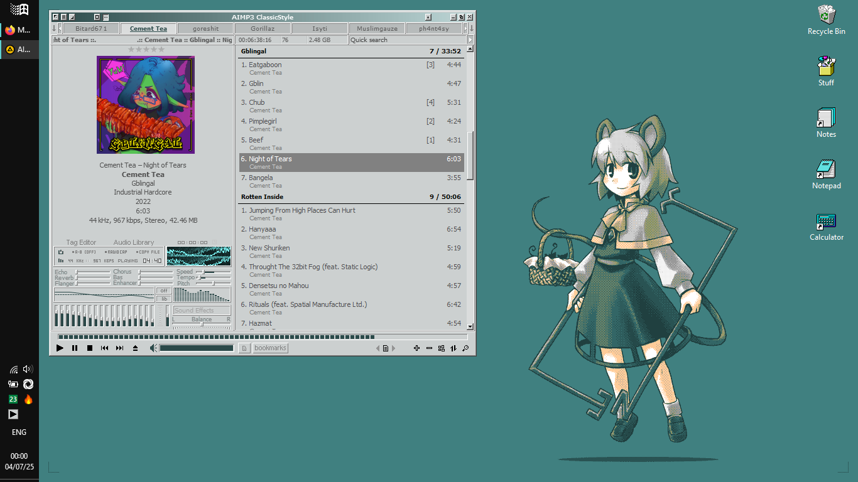Screen dimensions: 858x482
Task: Select the Notepad desktop shortcut
Action: tap(826, 174)
